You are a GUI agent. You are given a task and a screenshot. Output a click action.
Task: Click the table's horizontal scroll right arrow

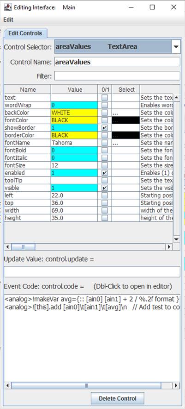169,247
